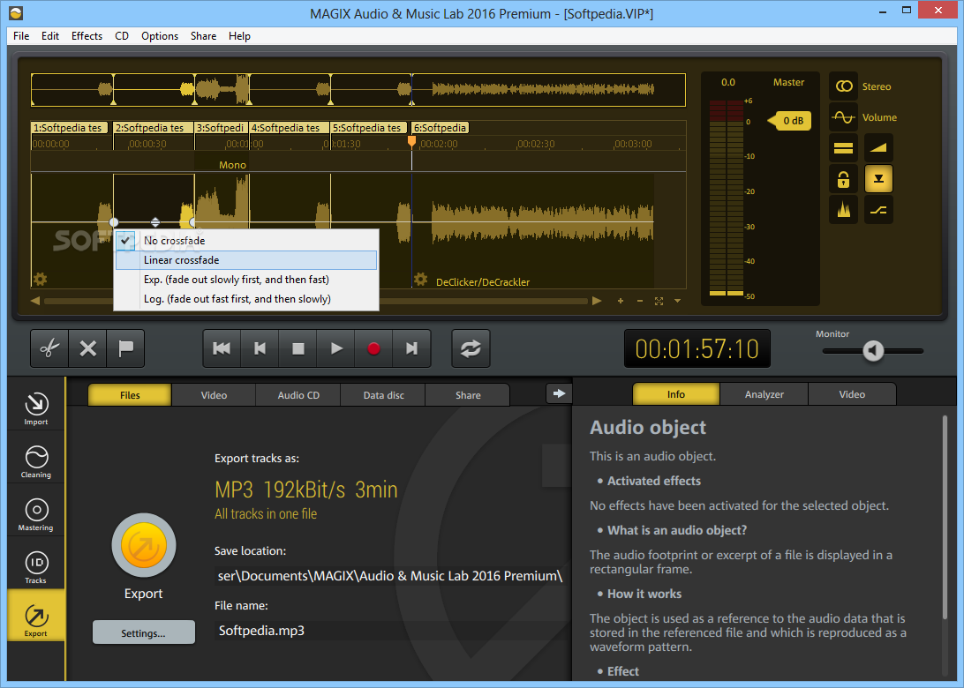Image resolution: width=964 pixels, height=688 pixels.
Task: Click the two-bar track view icon
Action: pyautogui.click(x=844, y=148)
